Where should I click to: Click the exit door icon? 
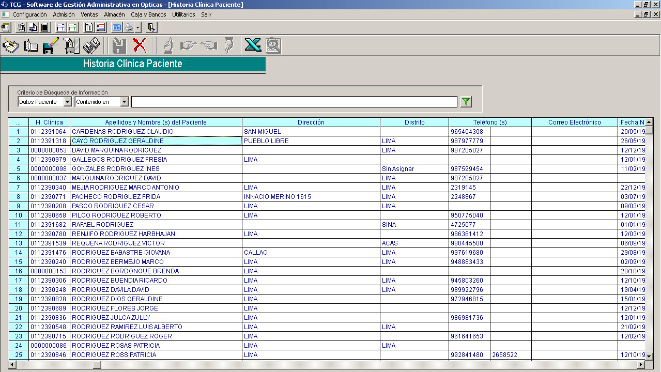tap(151, 27)
